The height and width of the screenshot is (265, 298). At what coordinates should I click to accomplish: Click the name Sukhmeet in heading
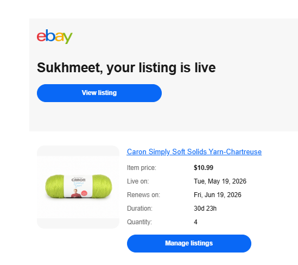click(69, 68)
